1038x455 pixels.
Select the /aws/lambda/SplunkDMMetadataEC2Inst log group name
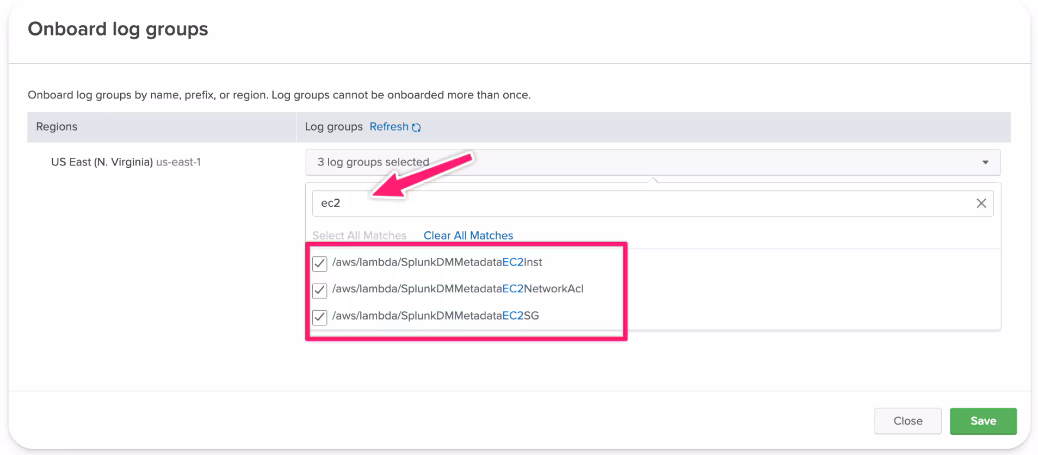[437, 262]
